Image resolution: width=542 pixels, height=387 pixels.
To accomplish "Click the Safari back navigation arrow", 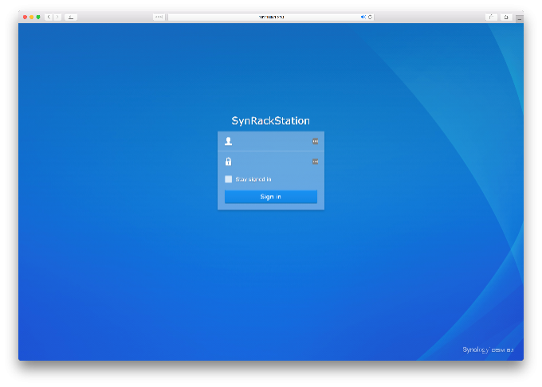I will [x=49, y=17].
